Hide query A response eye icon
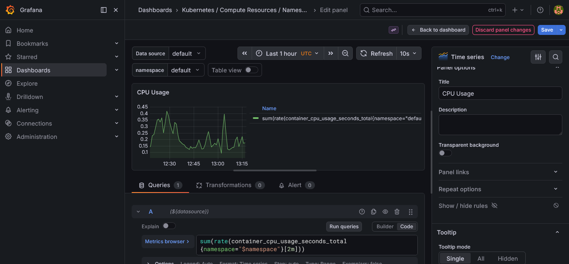Image resolution: width=569 pixels, height=264 pixels. [385, 212]
